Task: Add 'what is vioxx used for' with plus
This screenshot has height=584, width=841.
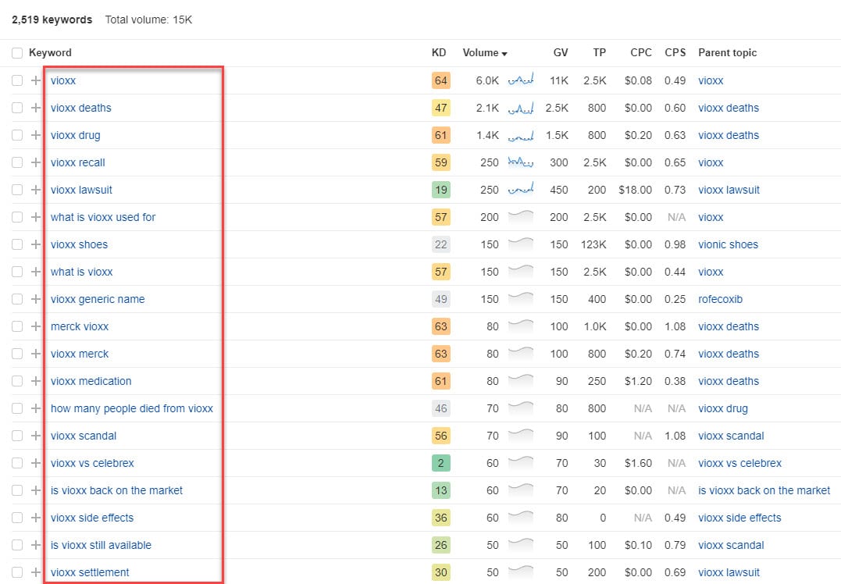Action: [36, 217]
